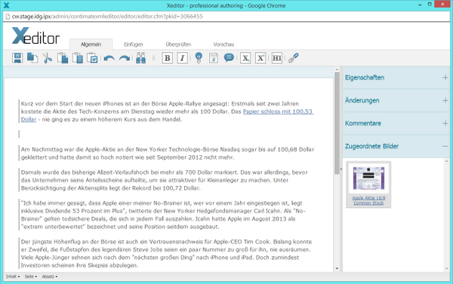Open Find with binoculars icon
453x284 pixels.
point(140,58)
